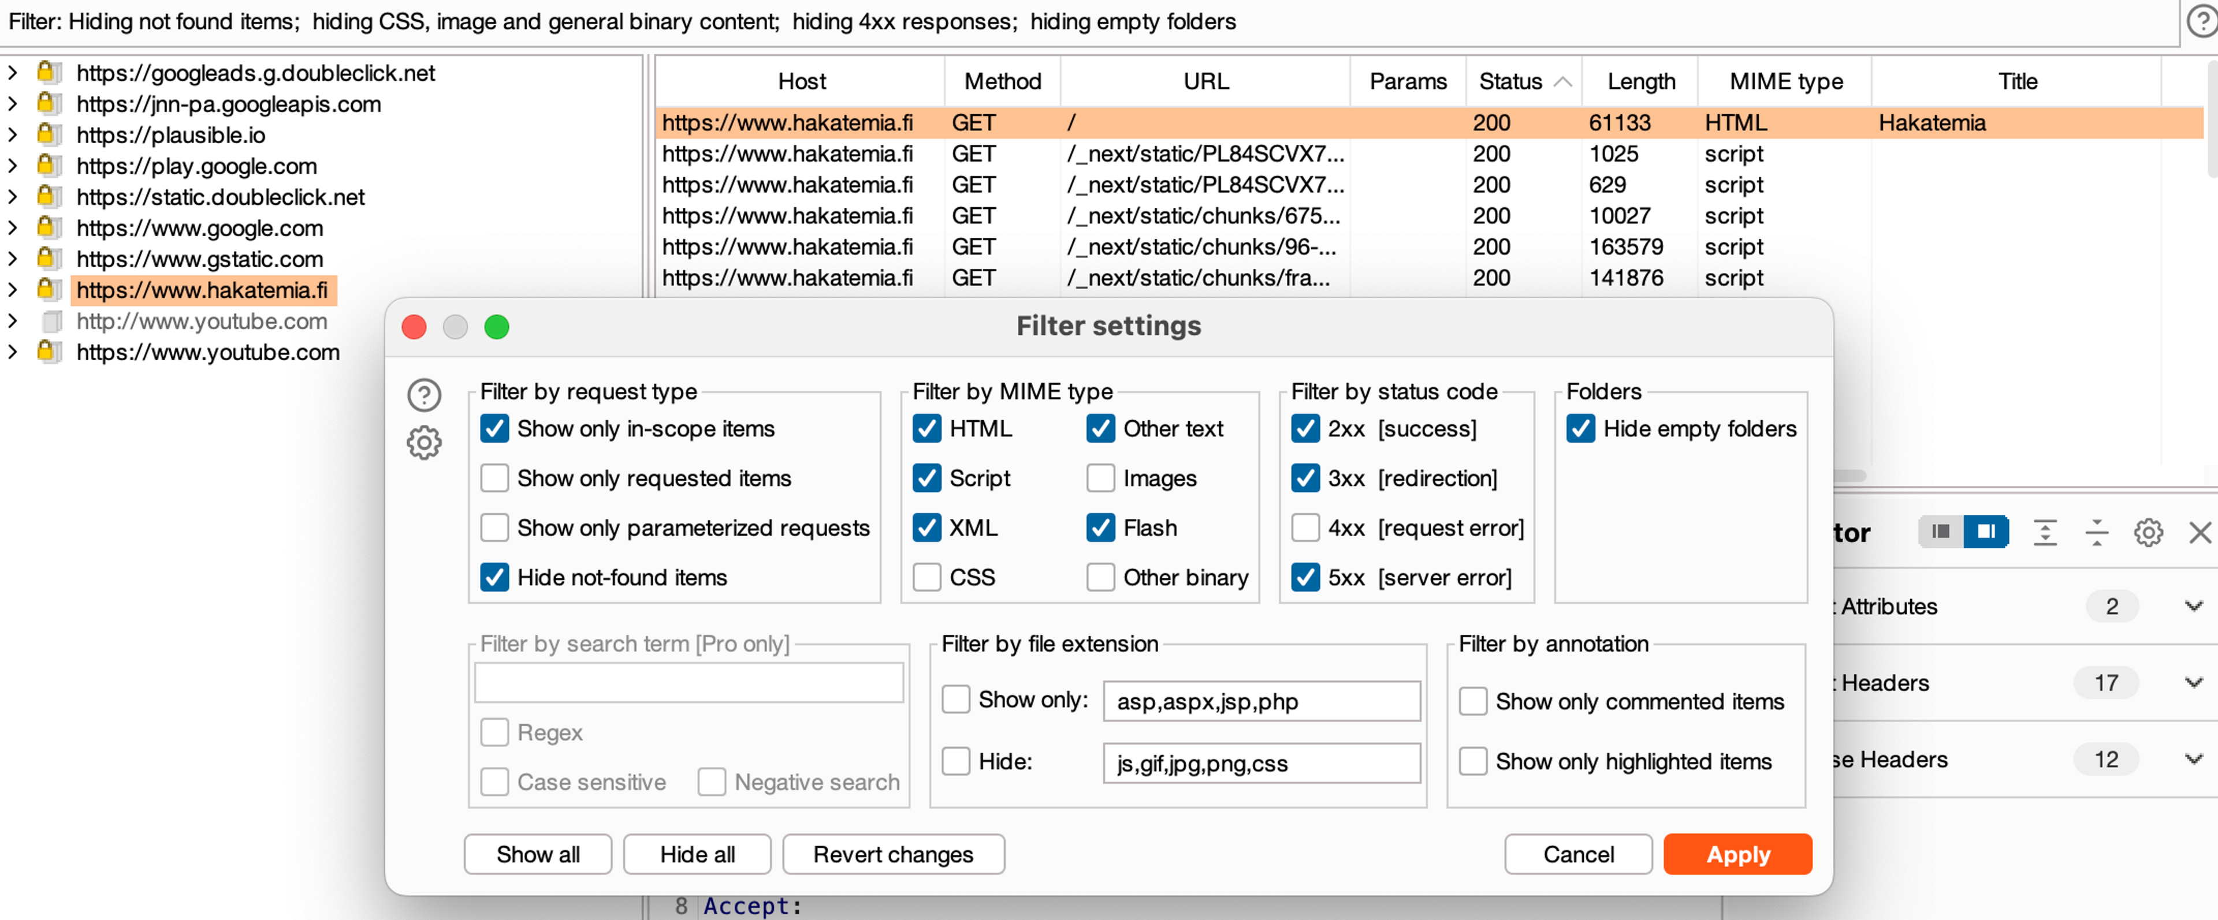Viewport: 2218px width, 920px height.
Task: Expand the Attributes section chevron
Action: [2193, 606]
